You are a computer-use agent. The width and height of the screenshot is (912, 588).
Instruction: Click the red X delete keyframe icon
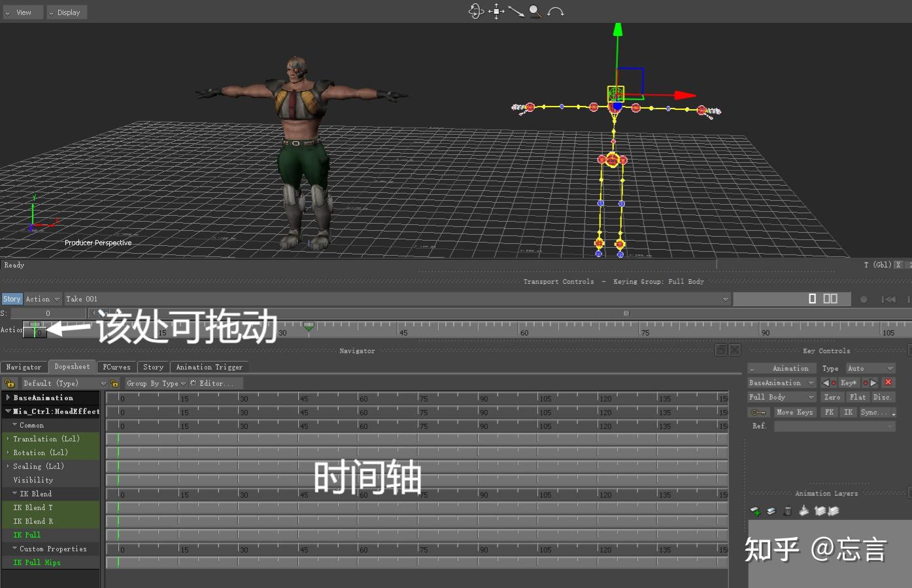tap(888, 383)
